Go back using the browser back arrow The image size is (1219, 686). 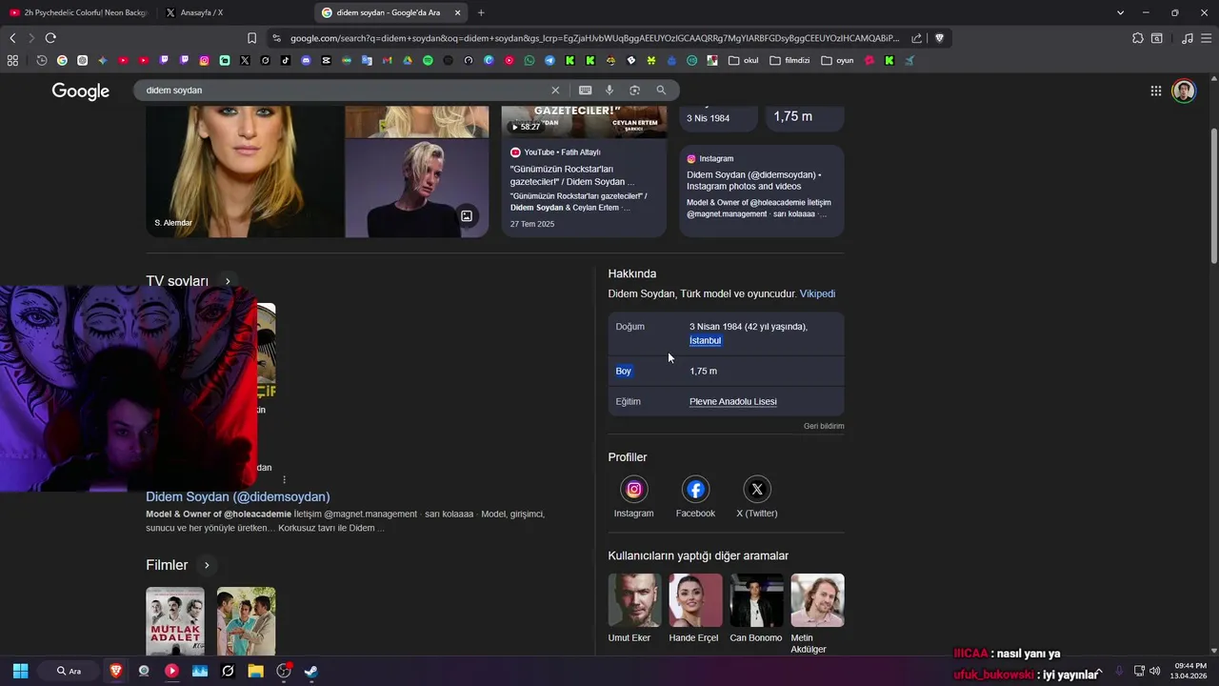(x=12, y=38)
